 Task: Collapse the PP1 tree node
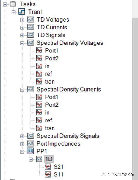(22, 152)
